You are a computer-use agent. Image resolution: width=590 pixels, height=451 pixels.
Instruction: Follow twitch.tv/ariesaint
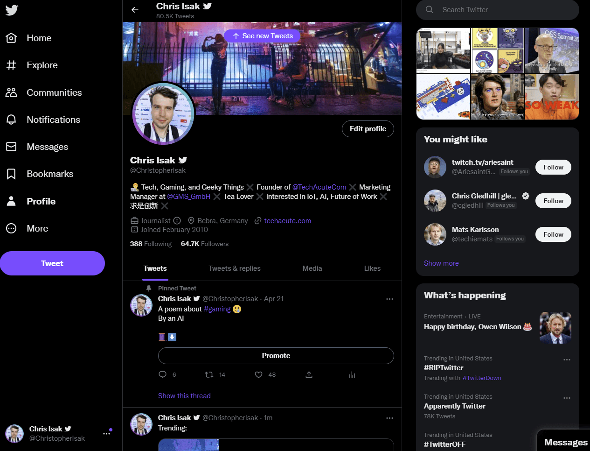click(553, 167)
